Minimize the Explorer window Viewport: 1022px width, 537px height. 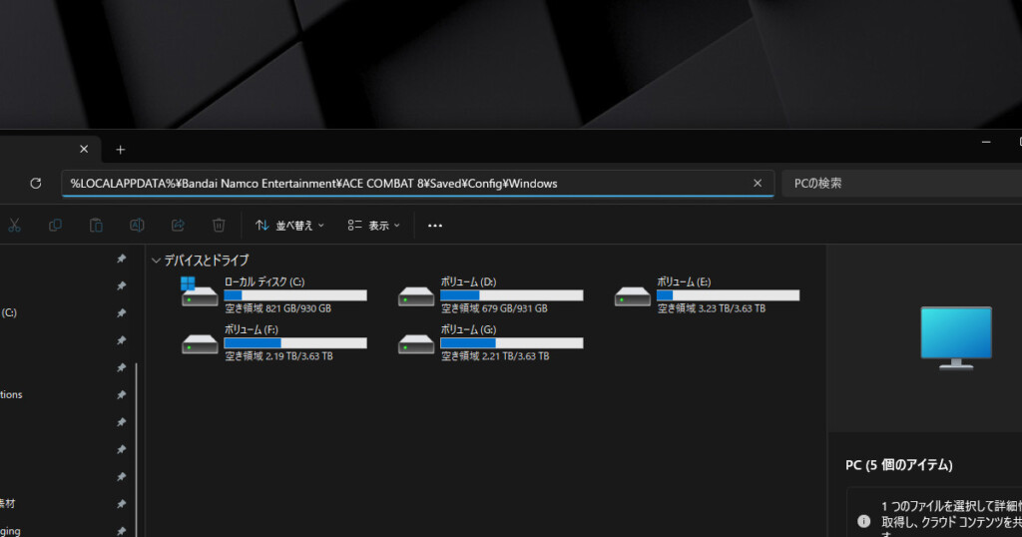(986, 142)
